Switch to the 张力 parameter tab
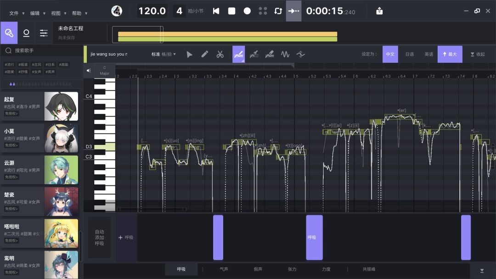The height and width of the screenshot is (279, 496). coord(292,269)
